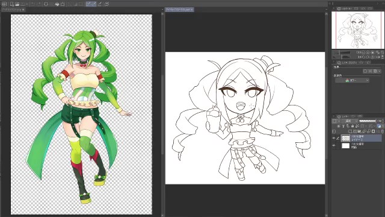Open the Sub View tab beside Navigator
Viewport: 385px width, 217px height.
[357, 8]
